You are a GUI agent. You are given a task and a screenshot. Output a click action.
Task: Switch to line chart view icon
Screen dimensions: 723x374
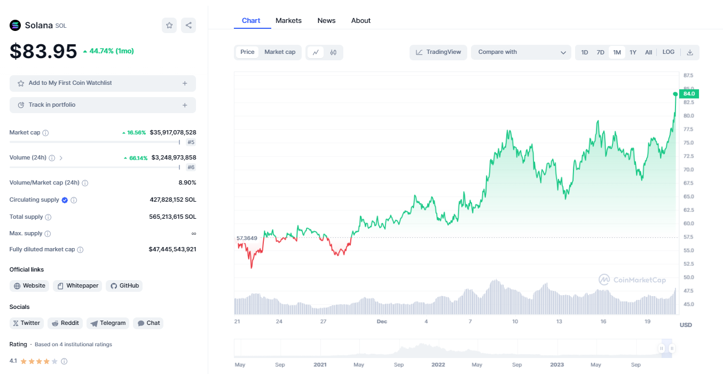(x=316, y=52)
